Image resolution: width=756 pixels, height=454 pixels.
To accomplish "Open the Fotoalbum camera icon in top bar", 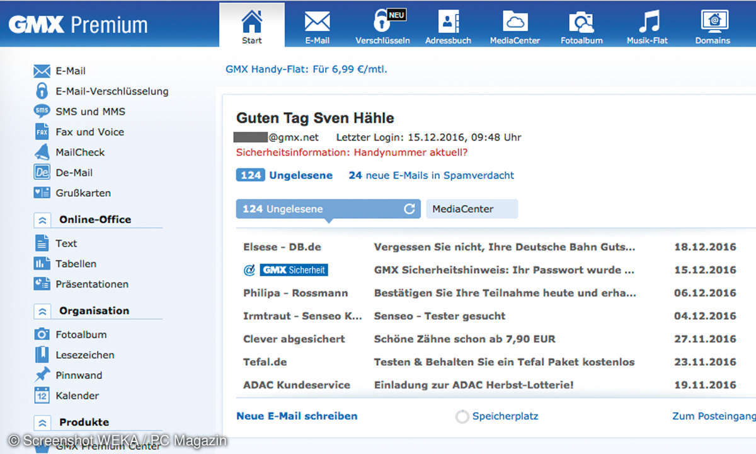I will [x=581, y=22].
